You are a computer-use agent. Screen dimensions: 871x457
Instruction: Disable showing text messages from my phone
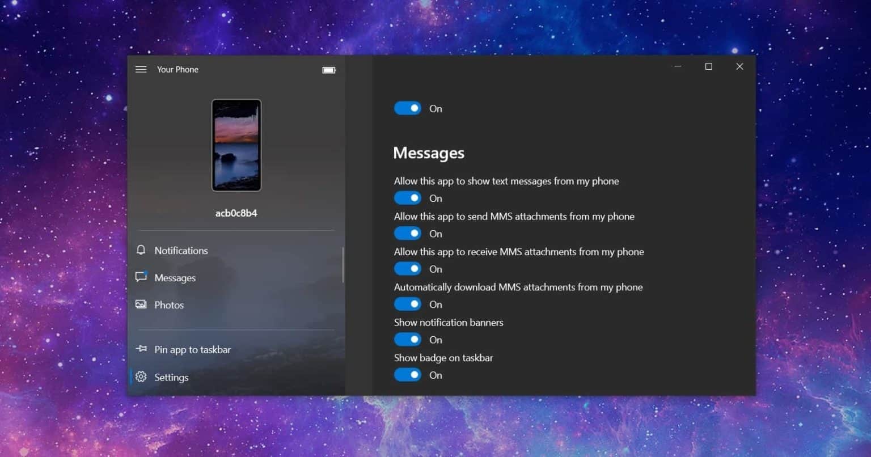[408, 198]
